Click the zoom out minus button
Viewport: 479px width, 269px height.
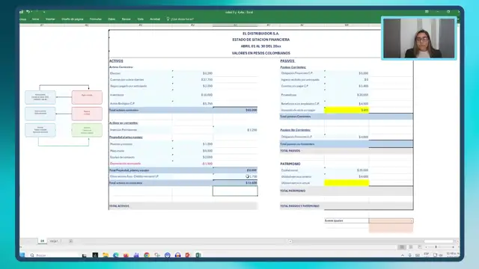pos(426,247)
